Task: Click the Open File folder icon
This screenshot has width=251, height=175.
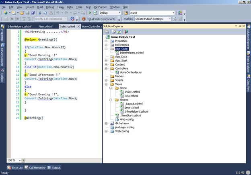Action: point(22,13)
